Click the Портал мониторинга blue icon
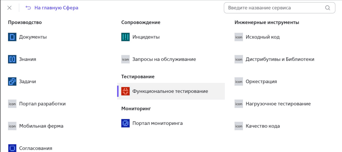Viewport: 342px width, 152px height. click(125, 123)
